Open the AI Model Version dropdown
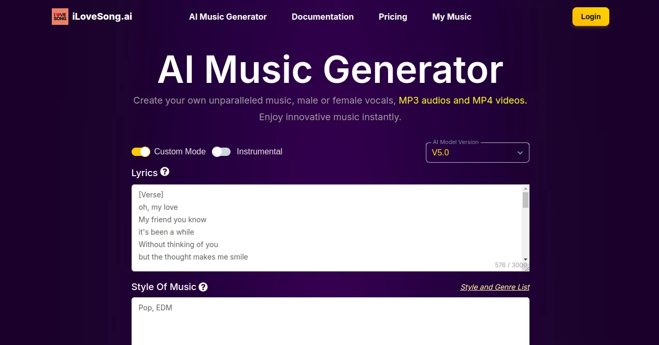659x345 pixels. point(477,152)
